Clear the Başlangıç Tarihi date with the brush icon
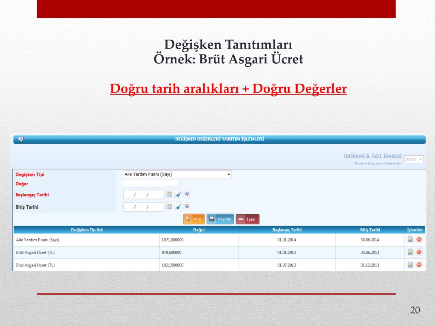The image size is (435, 326). click(179, 194)
